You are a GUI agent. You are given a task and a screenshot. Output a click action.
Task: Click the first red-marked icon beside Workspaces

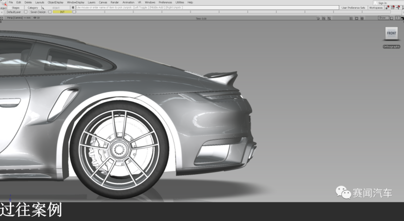coord(388,8)
